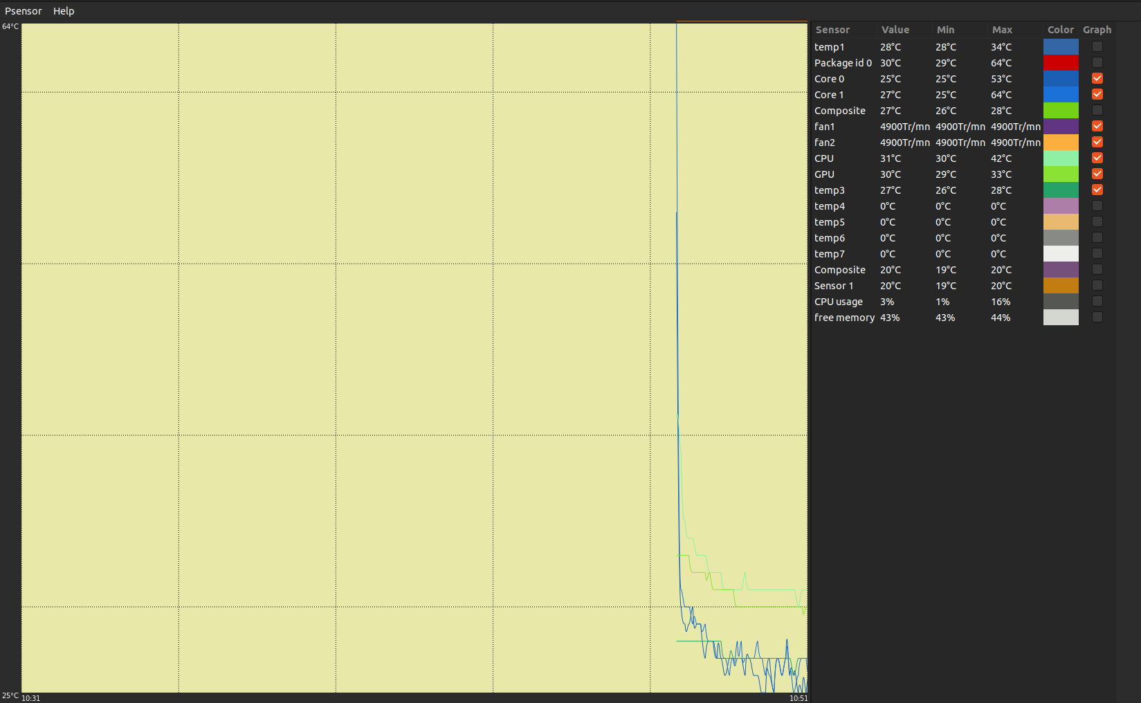Enable graph checkbox for Composite 20°C
Screen dimensions: 1141x703
[1097, 269]
